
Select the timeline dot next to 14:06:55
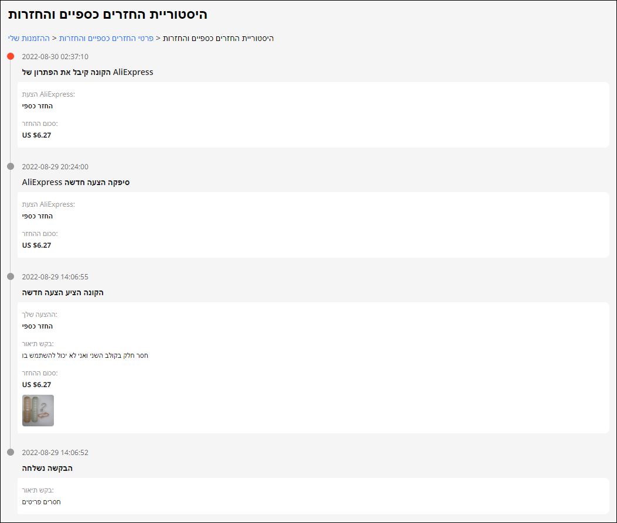[11, 276]
